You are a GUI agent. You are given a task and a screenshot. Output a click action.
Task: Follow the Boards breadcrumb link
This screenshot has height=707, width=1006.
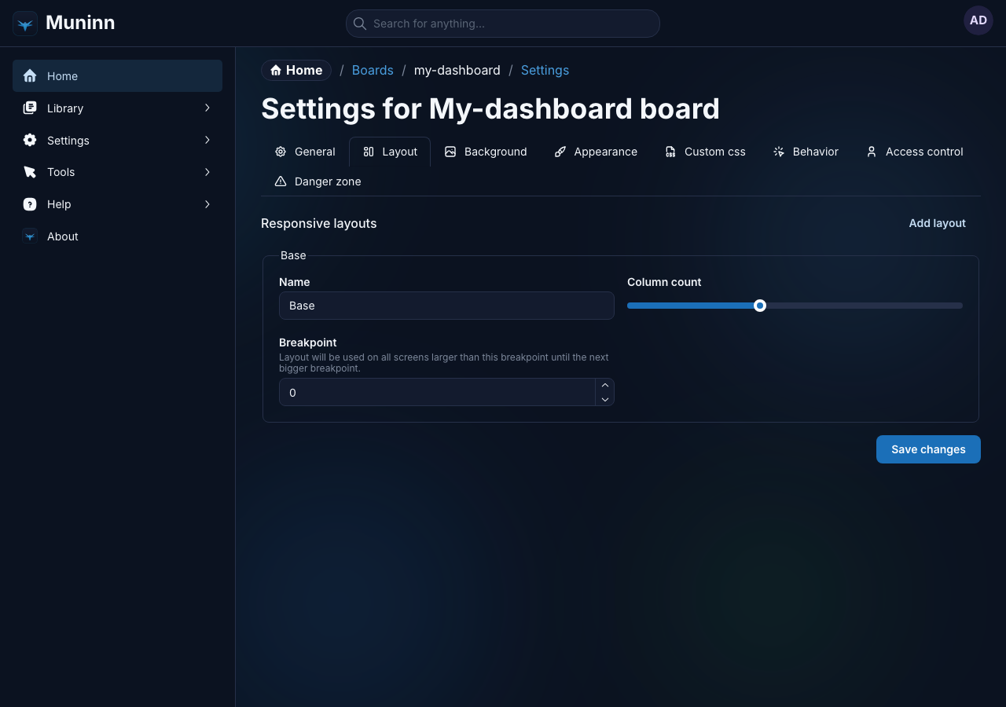[373, 71]
